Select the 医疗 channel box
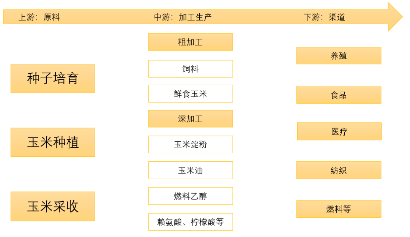Image resolution: width=410 pixels, height=237 pixels. point(339,131)
